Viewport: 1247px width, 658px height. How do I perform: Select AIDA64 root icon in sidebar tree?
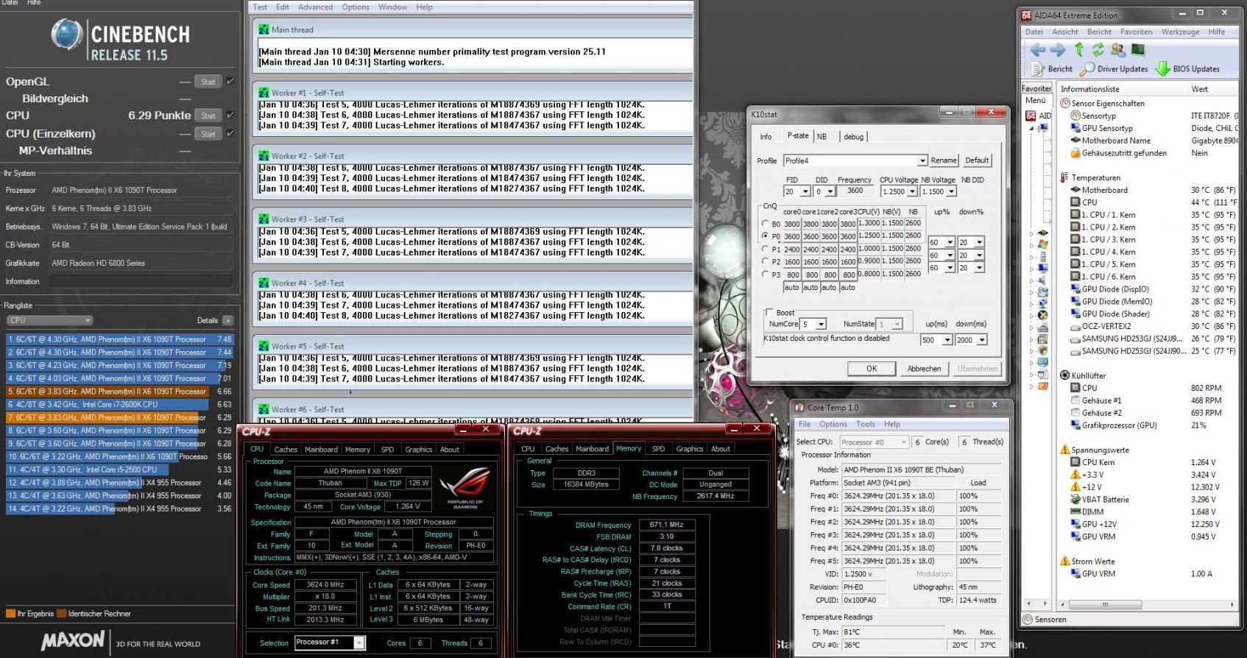click(1031, 116)
